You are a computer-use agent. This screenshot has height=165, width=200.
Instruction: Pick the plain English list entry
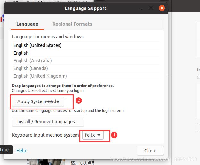click(21, 53)
